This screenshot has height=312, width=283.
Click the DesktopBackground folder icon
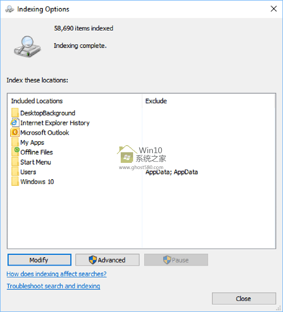click(x=15, y=112)
